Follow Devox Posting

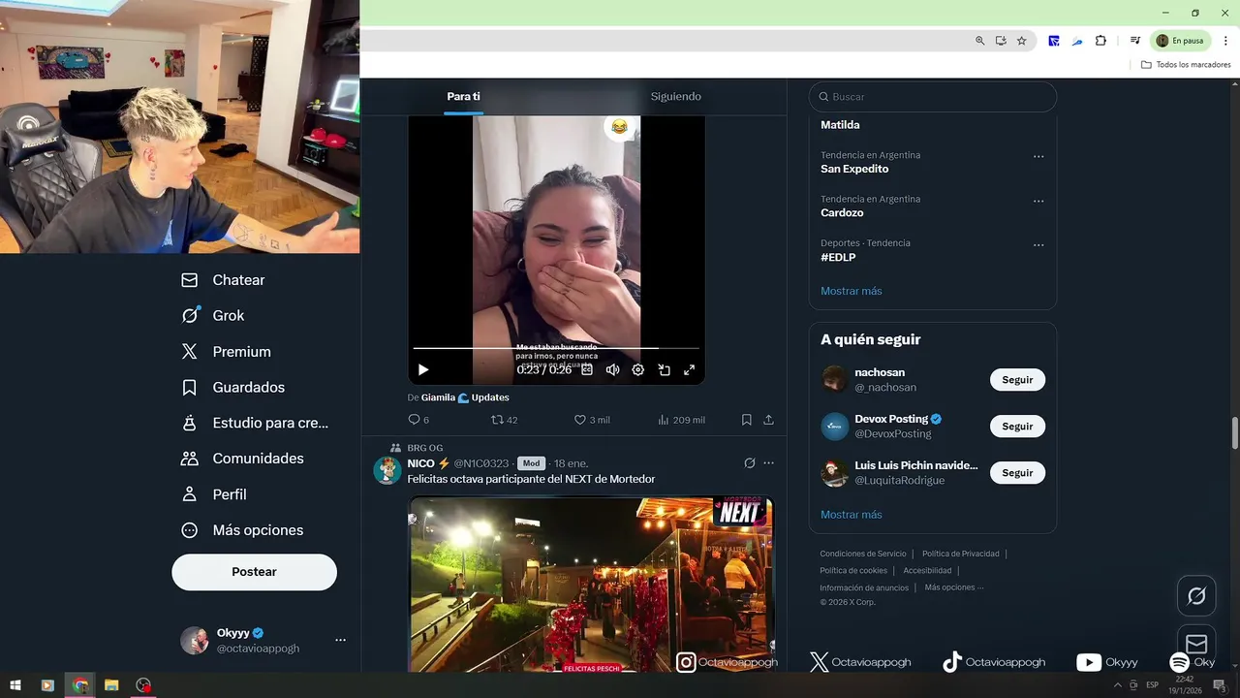tap(1017, 427)
